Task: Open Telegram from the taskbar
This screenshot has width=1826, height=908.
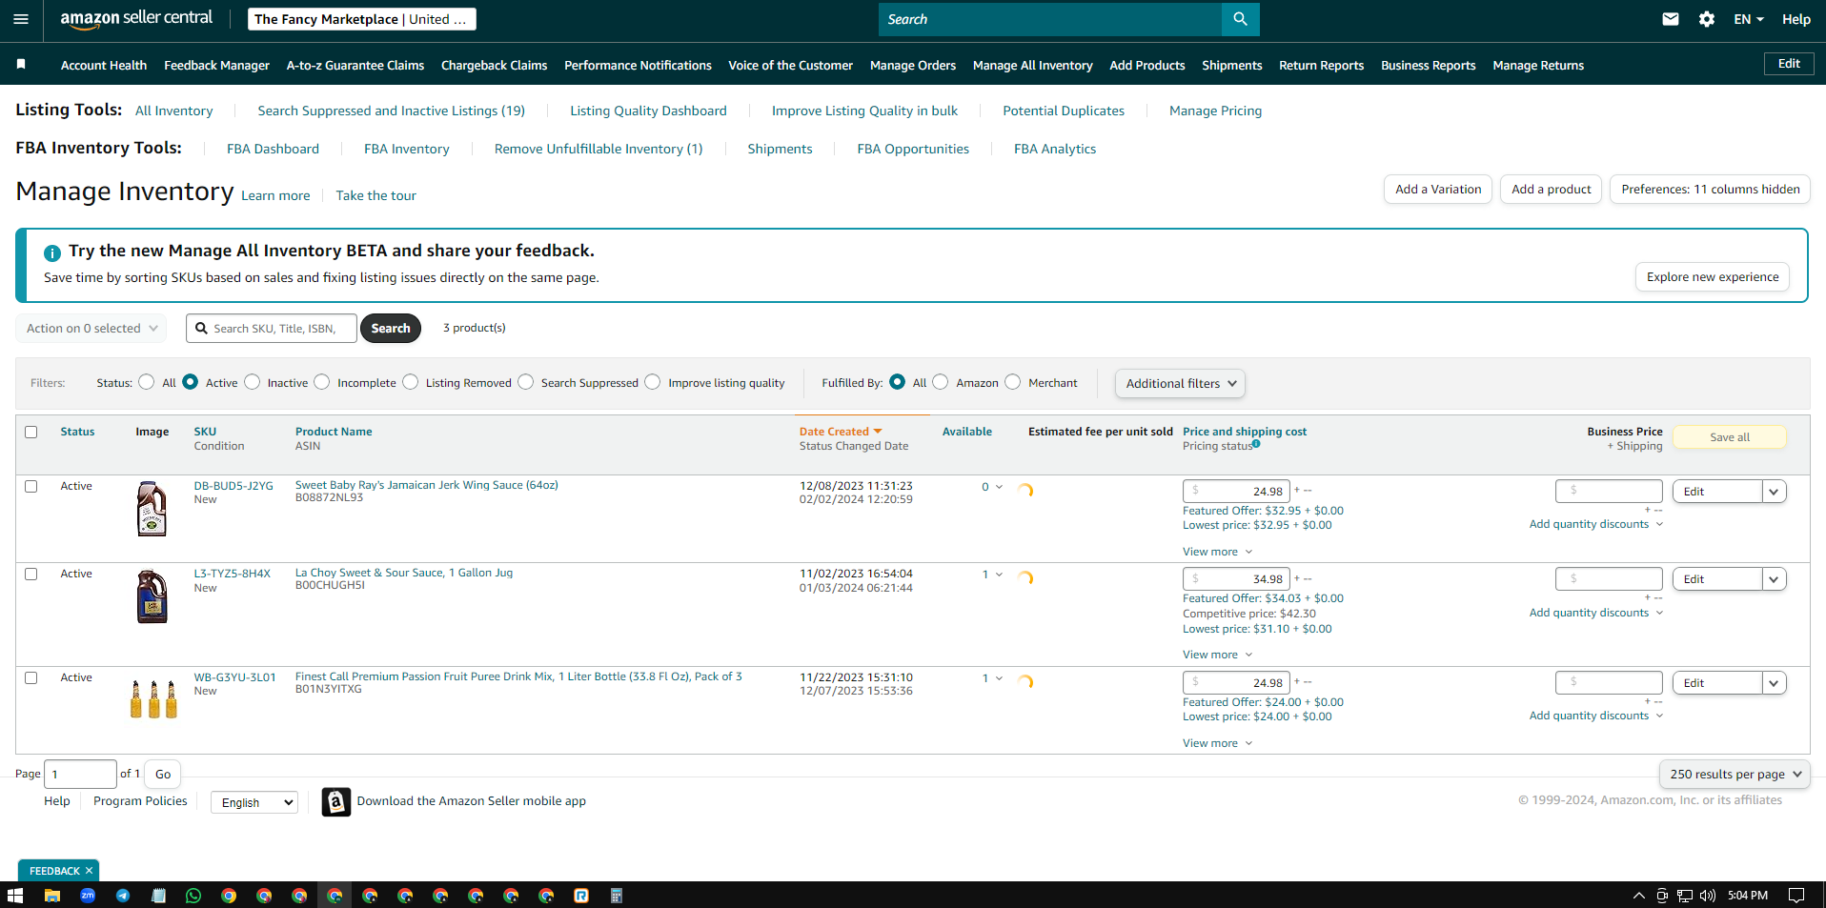Action: coord(123,896)
